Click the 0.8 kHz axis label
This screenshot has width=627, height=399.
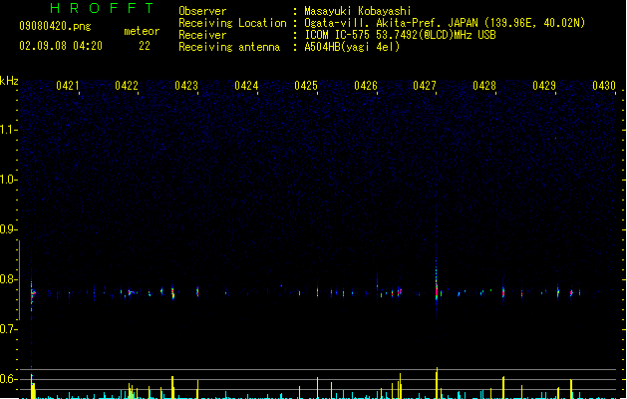point(8,279)
